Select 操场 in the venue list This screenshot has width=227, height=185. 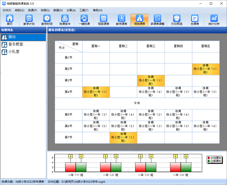coord(23,37)
